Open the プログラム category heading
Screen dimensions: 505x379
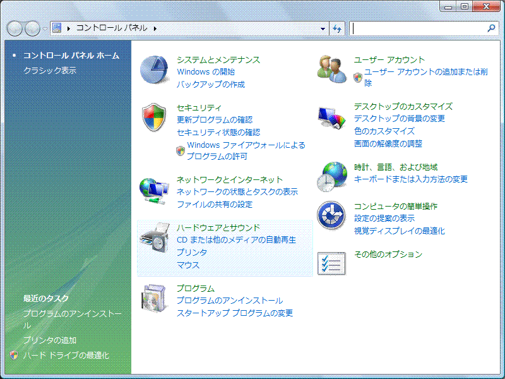[x=196, y=288]
